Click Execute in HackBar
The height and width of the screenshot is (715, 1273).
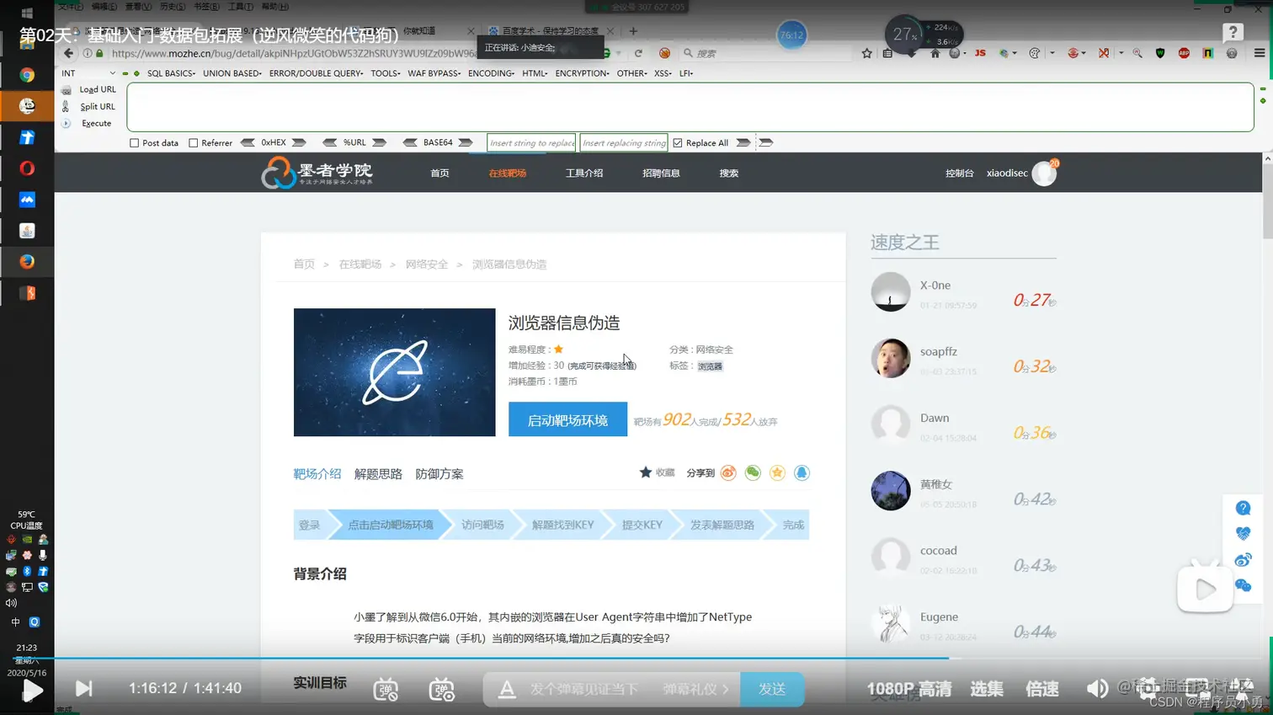(96, 123)
